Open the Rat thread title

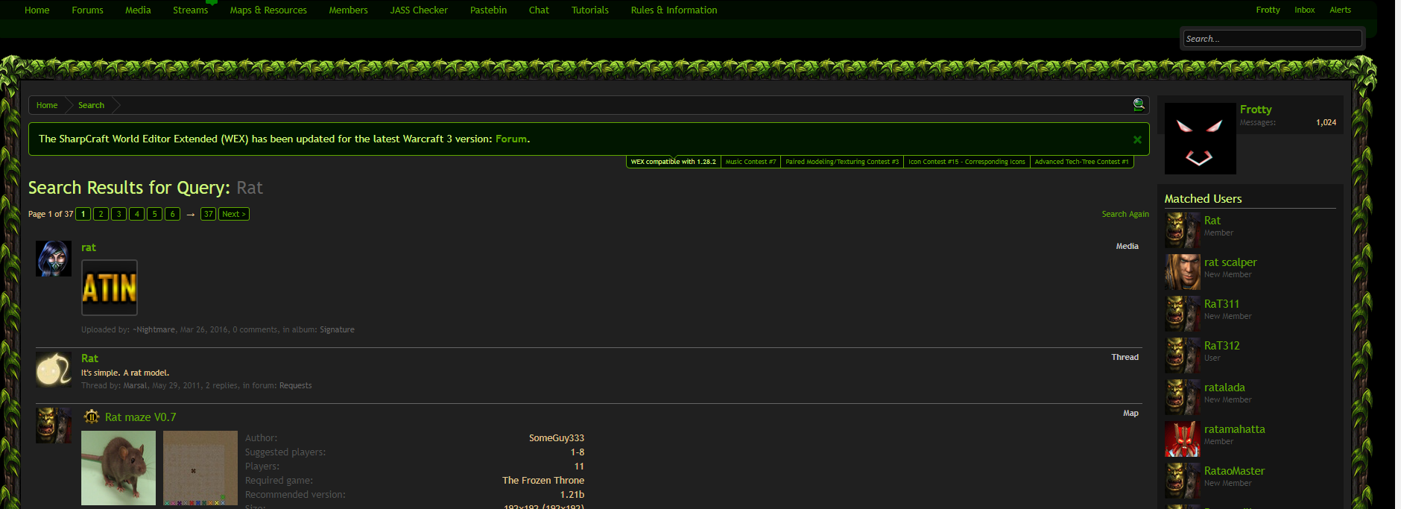[x=89, y=358]
